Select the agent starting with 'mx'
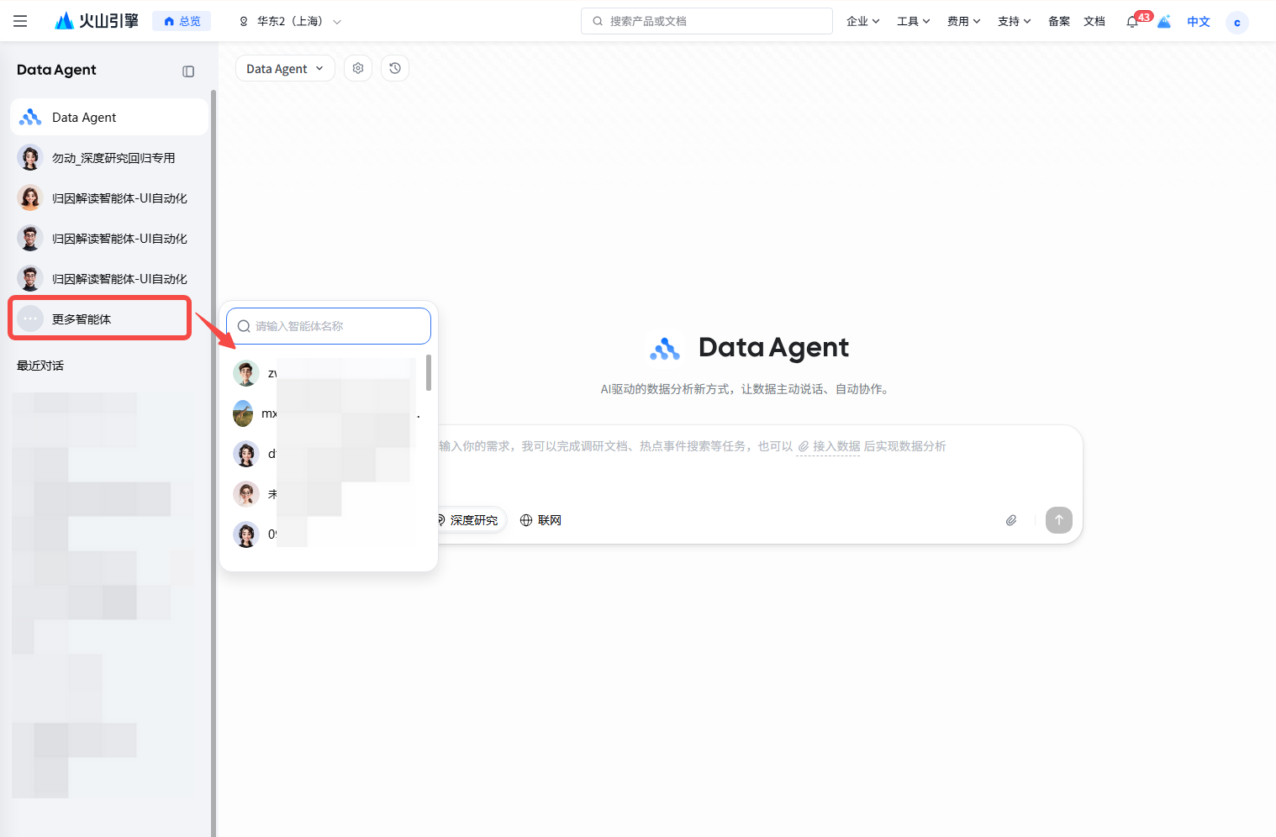This screenshot has height=837, width=1276. pyautogui.click(x=324, y=413)
